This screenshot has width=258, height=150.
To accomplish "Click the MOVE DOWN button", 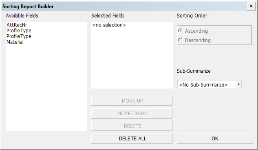I will point(132,113).
